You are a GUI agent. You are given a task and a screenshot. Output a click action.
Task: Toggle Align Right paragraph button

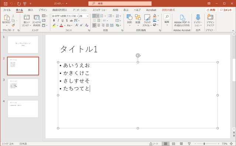pos(103,25)
